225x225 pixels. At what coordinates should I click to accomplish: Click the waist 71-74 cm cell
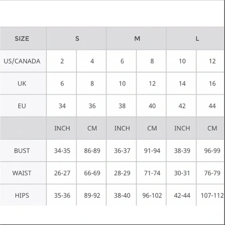tap(151, 173)
